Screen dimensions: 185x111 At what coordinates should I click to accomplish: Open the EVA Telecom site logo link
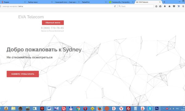click(31, 17)
